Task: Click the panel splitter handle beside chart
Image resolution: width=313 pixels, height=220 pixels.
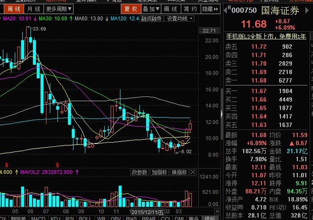Action: (x=221, y=114)
